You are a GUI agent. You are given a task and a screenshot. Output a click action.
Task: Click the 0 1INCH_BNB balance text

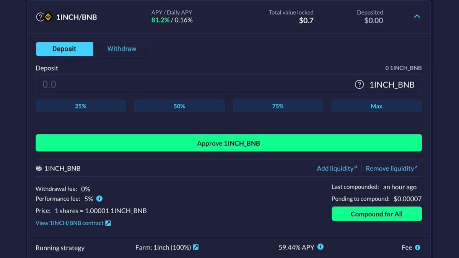pyautogui.click(x=404, y=68)
